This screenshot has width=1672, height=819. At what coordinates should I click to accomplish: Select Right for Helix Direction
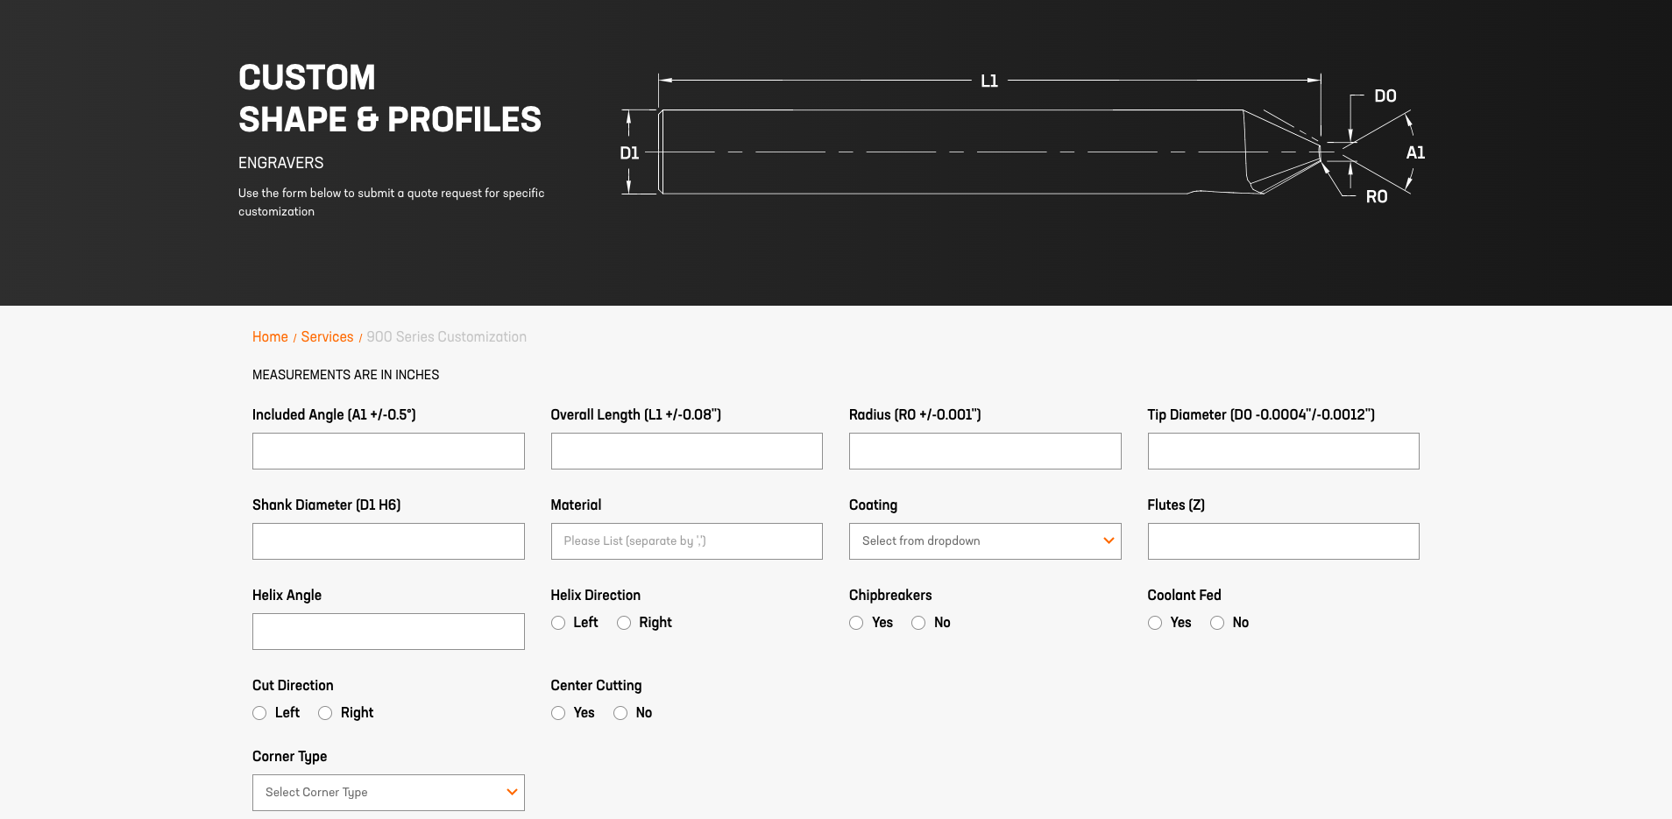(x=624, y=623)
